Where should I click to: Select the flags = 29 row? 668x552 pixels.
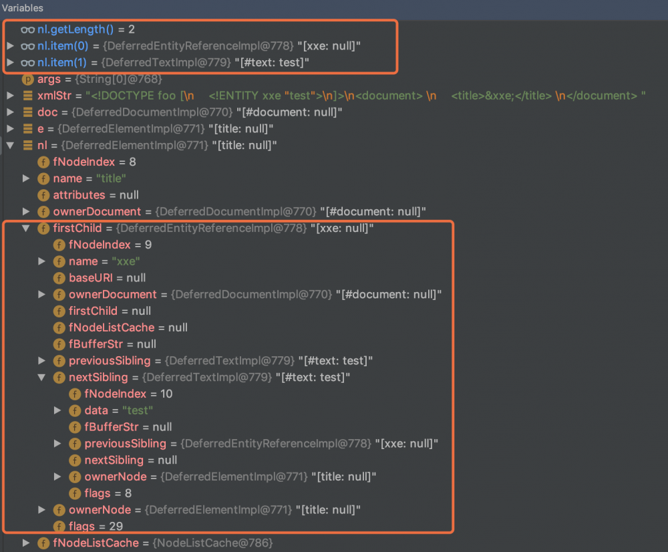(334, 527)
